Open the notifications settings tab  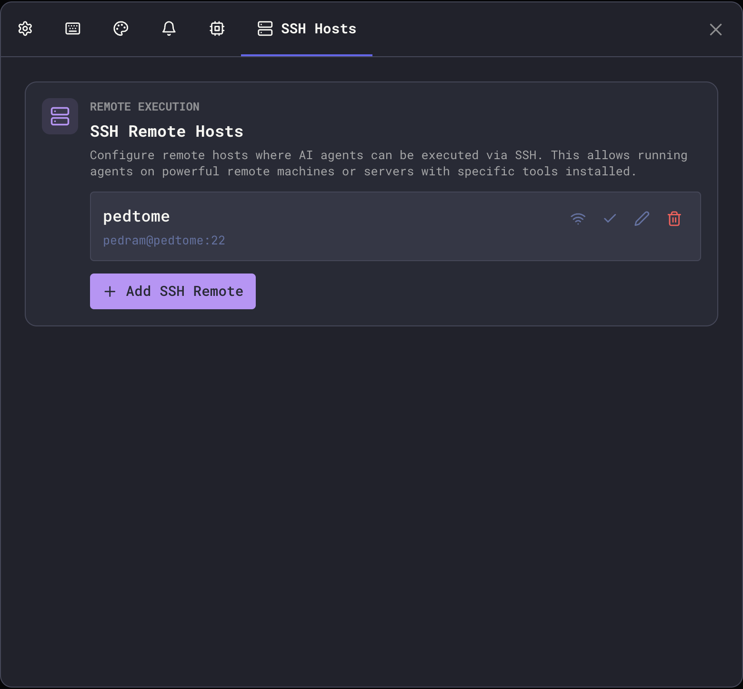[169, 29]
